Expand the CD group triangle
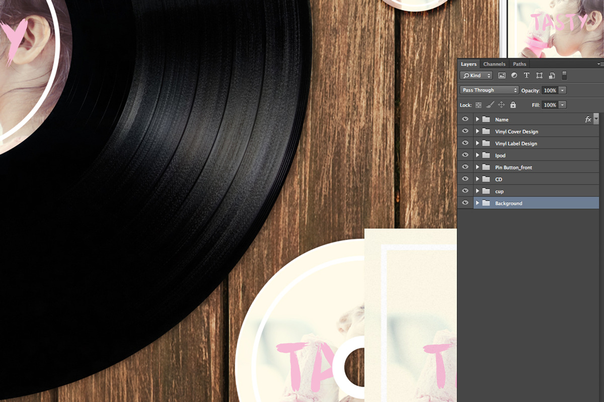 click(x=477, y=179)
